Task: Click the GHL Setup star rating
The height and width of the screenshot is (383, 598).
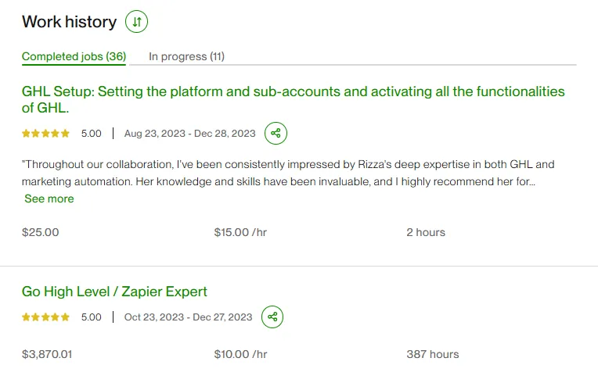Action: (x=46, y=134)
